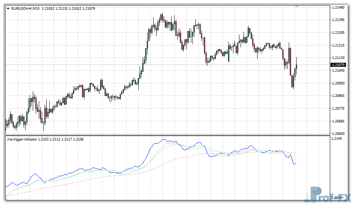The image size is (352, 204).
Task: Click the 1.21480 price axis label
Action: (339, 8)
